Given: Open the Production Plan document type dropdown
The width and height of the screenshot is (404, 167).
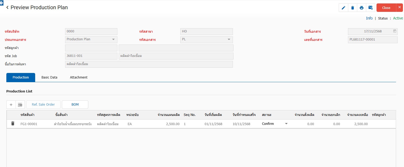Looking at the screenshot, I should coord(113,40).
